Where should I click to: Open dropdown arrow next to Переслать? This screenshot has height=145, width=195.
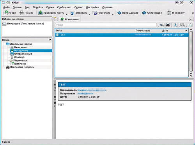(x=113, y=14)
